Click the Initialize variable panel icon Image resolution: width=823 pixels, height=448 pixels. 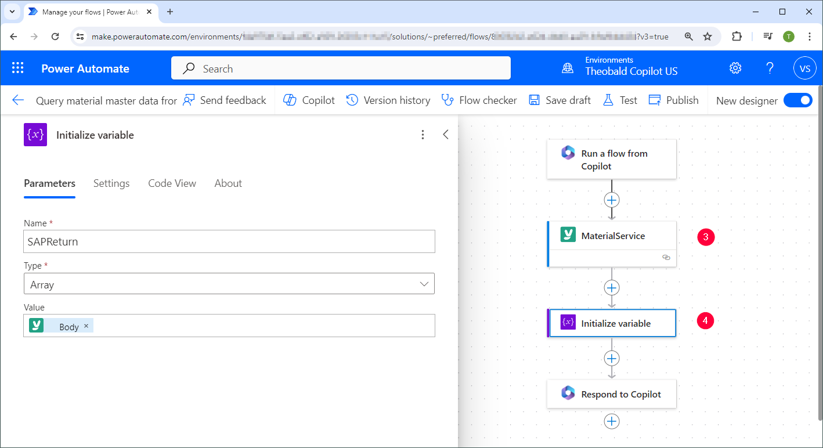(x=35, y=135)
